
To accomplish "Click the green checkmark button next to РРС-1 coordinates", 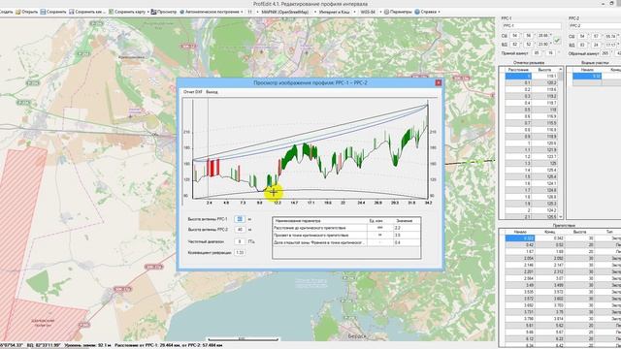I will pos(557,41).
